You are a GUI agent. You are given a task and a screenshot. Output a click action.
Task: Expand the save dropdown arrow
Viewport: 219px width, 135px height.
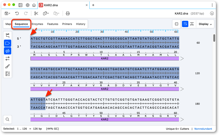(x=10, y=13)
